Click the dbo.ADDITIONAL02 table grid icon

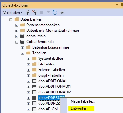pyautogui.click(x=34, y=92)
